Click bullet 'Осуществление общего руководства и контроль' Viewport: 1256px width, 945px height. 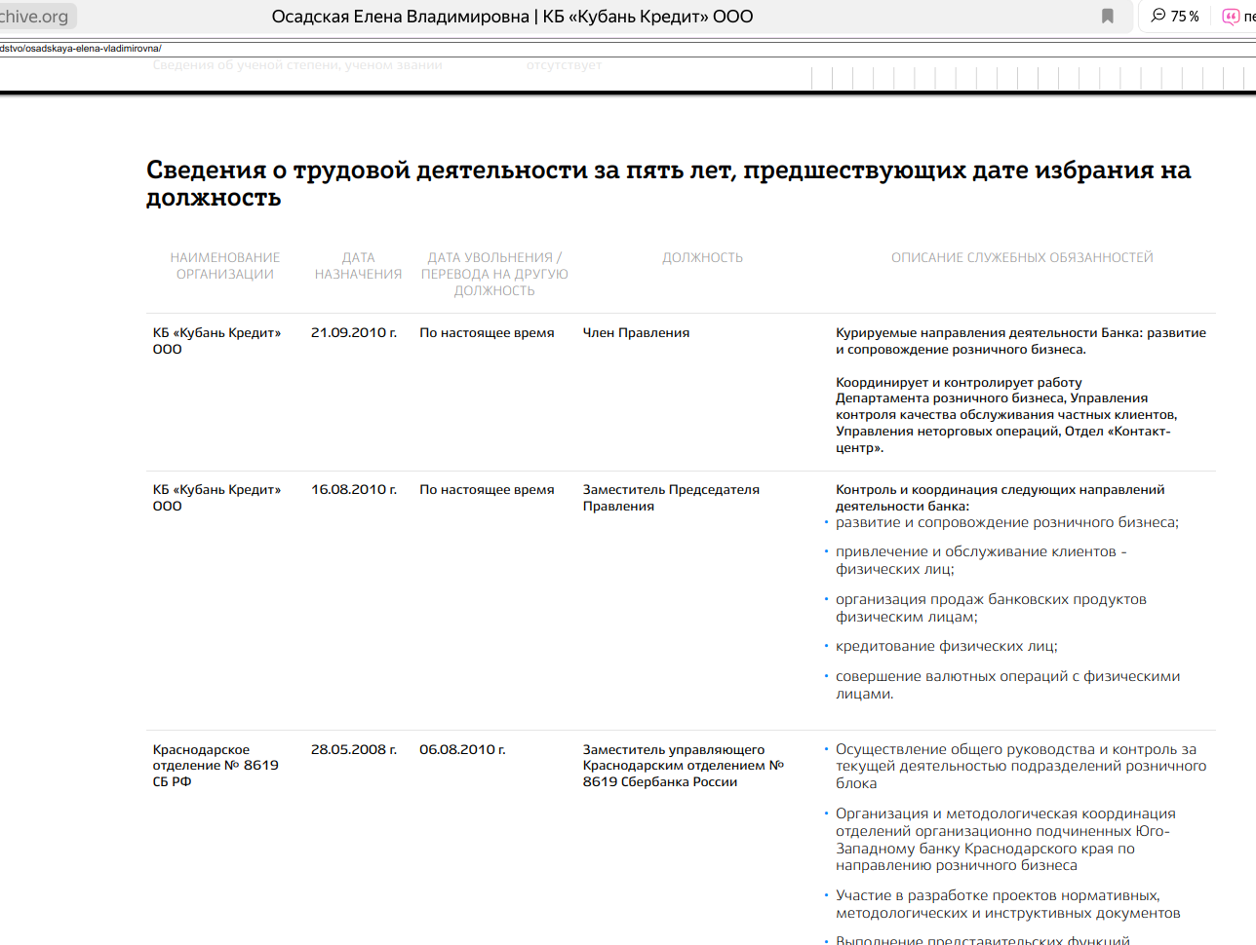[x=1021, y=766]
